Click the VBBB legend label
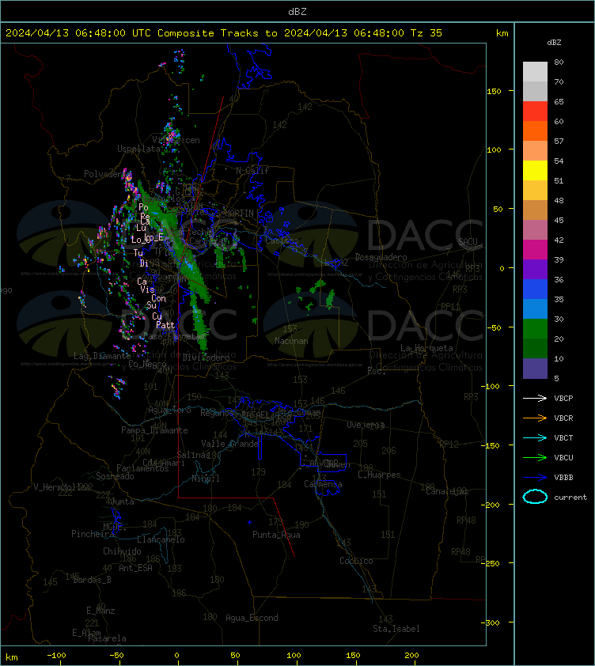 point(563,478)
